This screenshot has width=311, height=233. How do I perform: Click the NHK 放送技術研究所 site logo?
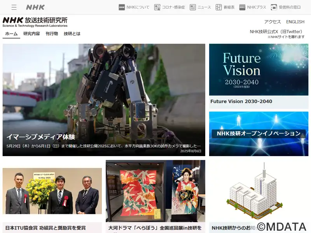[x=35, y=22]
